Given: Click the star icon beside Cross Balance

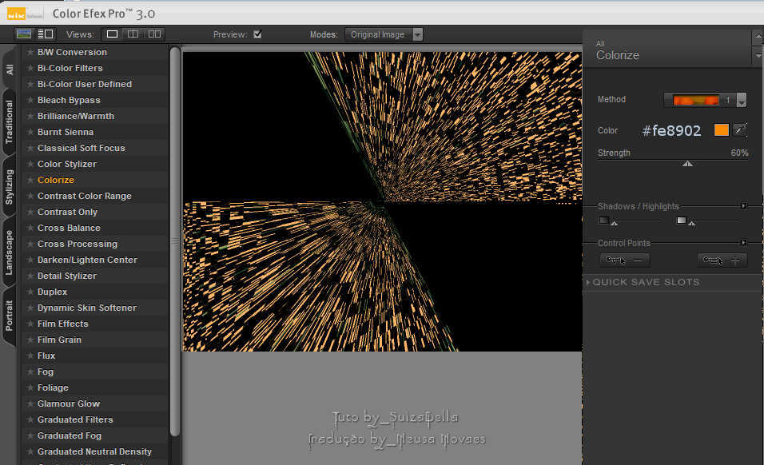Looking at the screenshot, I should pyautogui.click(x=30, y=228).
